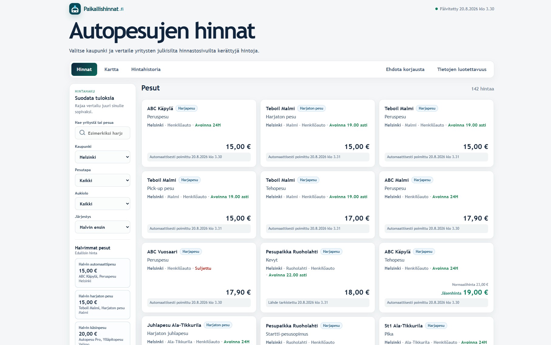Open the Pesutapa dropdown
Viewport: 551px width, 345px height.
coord(103,180)
